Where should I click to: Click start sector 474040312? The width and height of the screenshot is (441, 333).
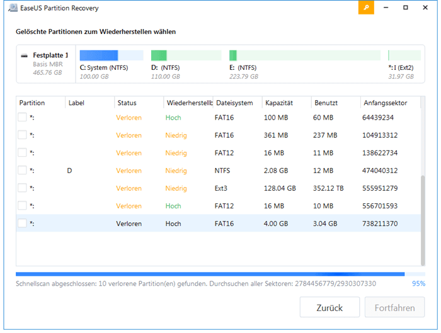[x=380, y=171]
